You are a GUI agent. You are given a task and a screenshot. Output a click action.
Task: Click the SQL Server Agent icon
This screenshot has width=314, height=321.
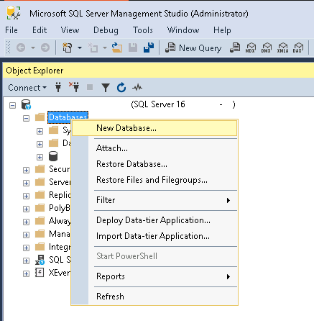coord(40,260)
